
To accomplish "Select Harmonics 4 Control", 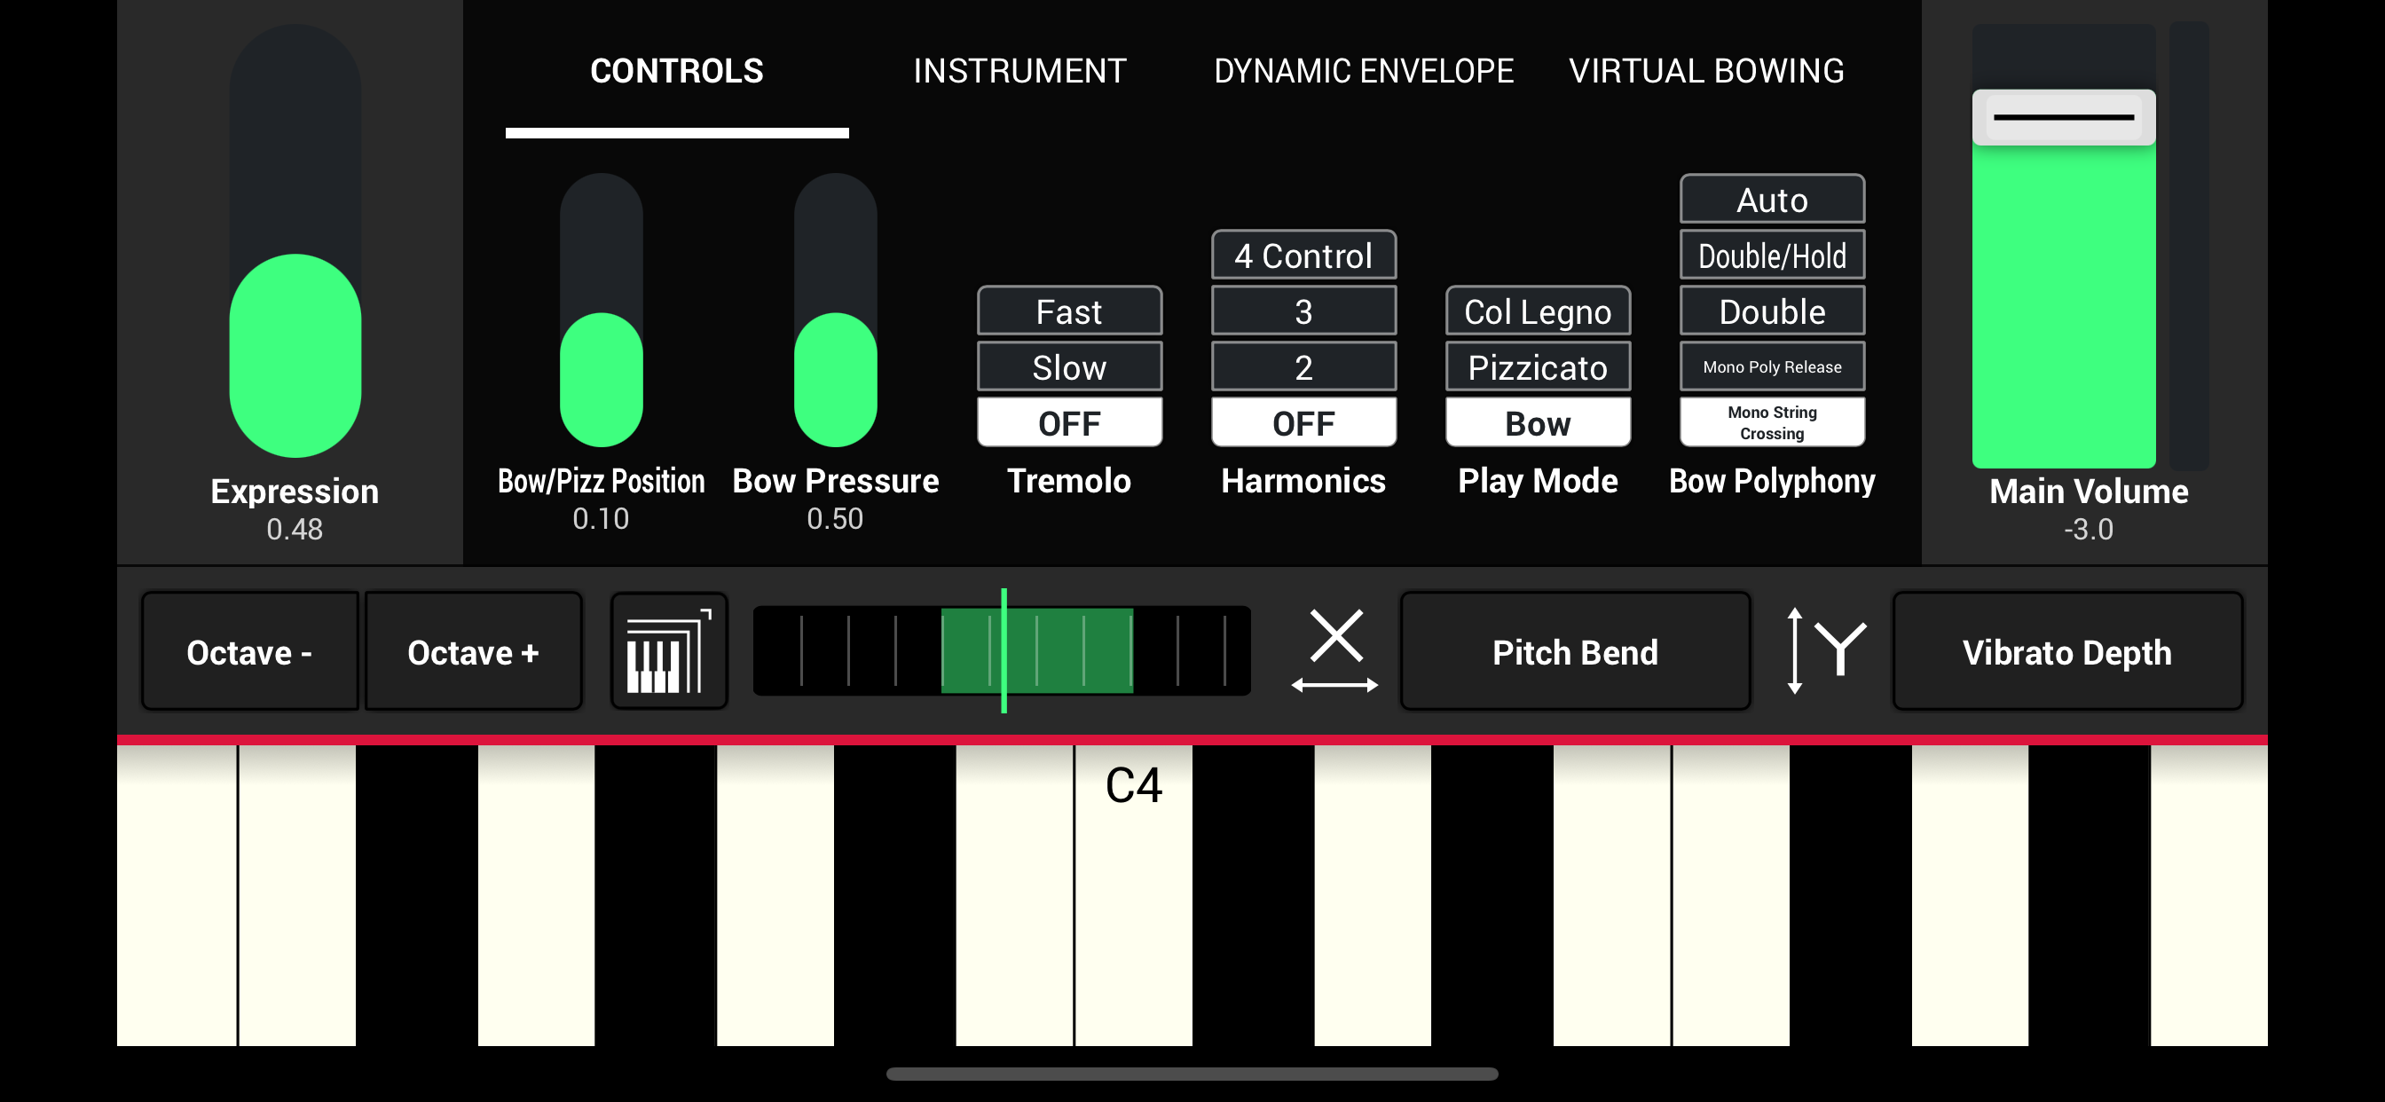I will point(1303,256).
